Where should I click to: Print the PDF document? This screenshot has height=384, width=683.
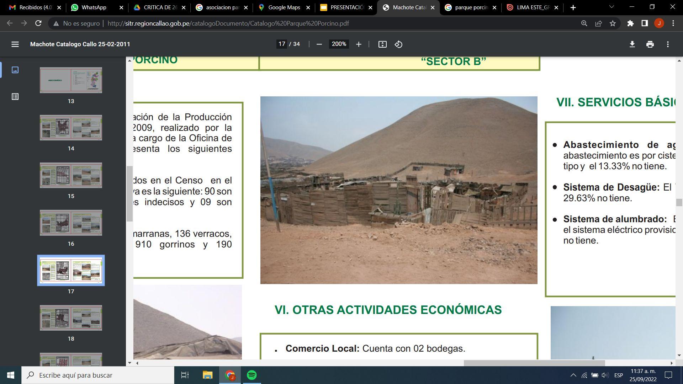[650, 44]
